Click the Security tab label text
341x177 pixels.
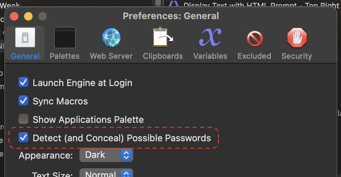(297, 56)
